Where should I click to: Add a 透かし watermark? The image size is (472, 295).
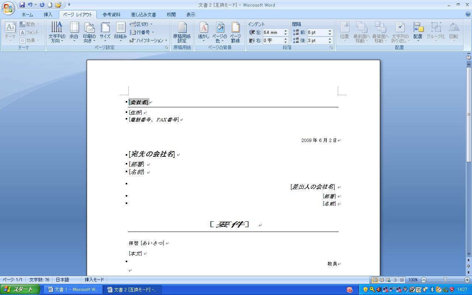point(204,32)
